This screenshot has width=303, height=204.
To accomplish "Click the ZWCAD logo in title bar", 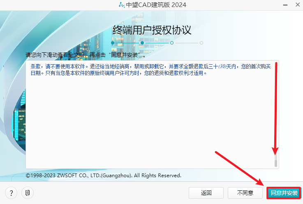I will 122,5.
